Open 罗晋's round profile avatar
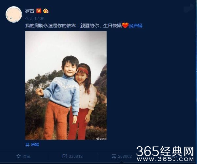197x164 pixels. tap(14, 14)
